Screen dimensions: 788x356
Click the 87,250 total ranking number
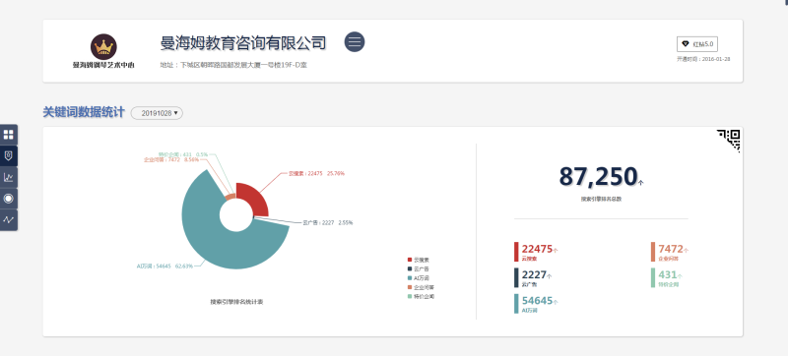(x=599, y=176)
